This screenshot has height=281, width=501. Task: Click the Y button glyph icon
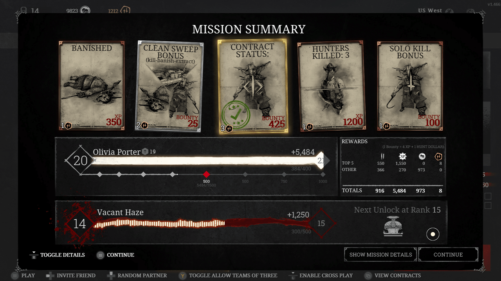[x=182, y=276]
